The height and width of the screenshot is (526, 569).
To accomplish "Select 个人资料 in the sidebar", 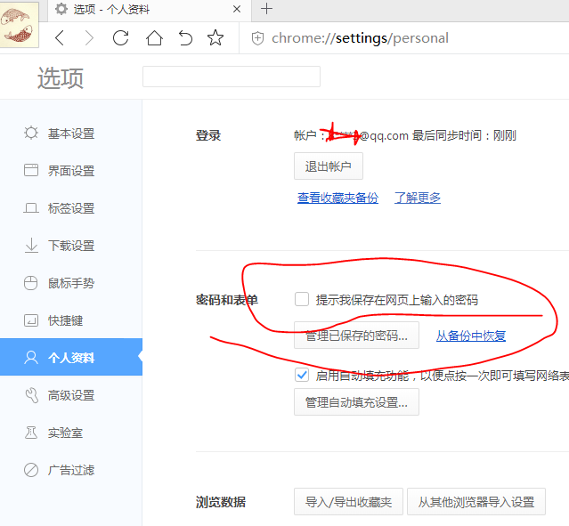I will (x=71, y=357).
